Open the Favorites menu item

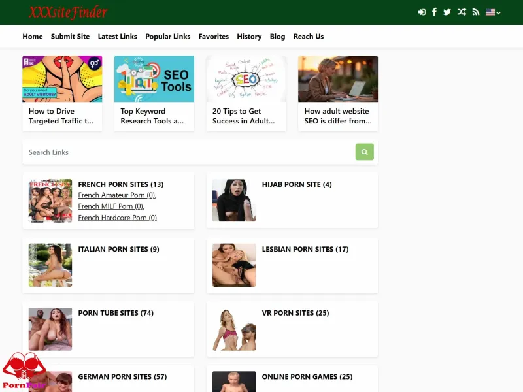tap(214, 37)
